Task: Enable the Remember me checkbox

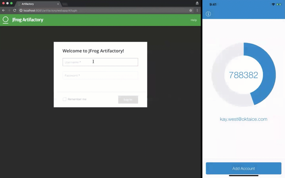Action: coord(65,99)
